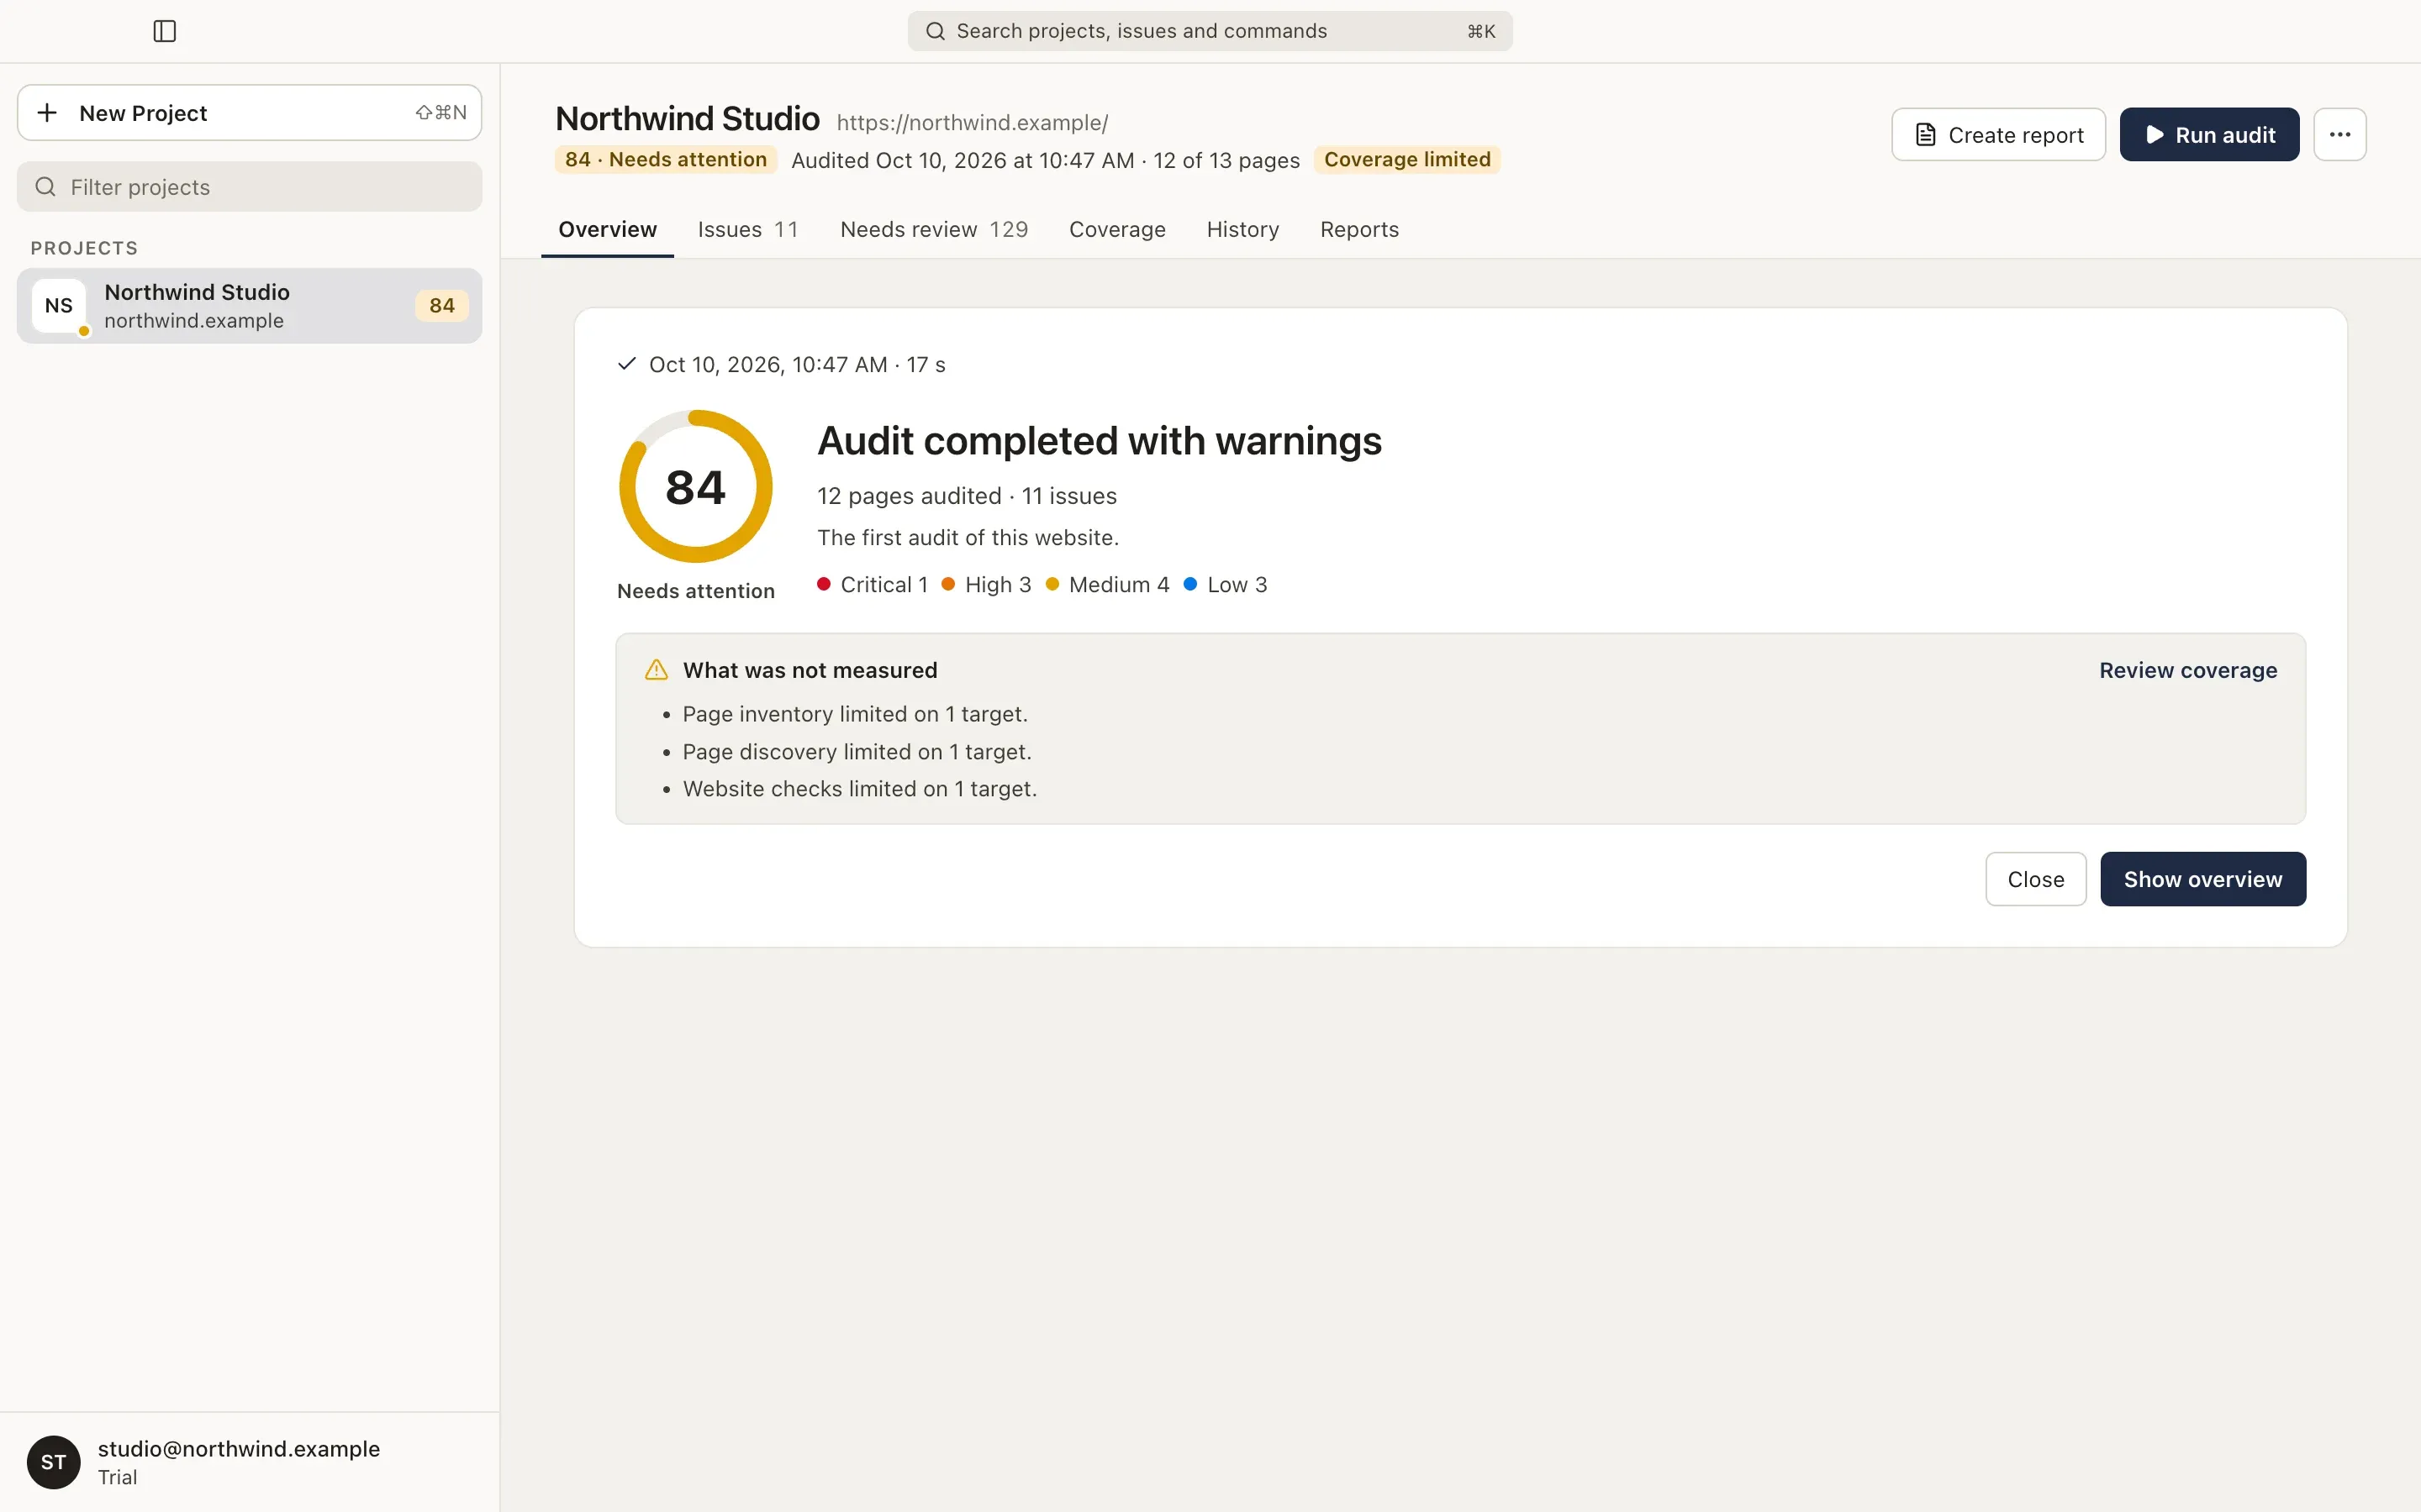Click the NS project avatar

tap(59, 306)
